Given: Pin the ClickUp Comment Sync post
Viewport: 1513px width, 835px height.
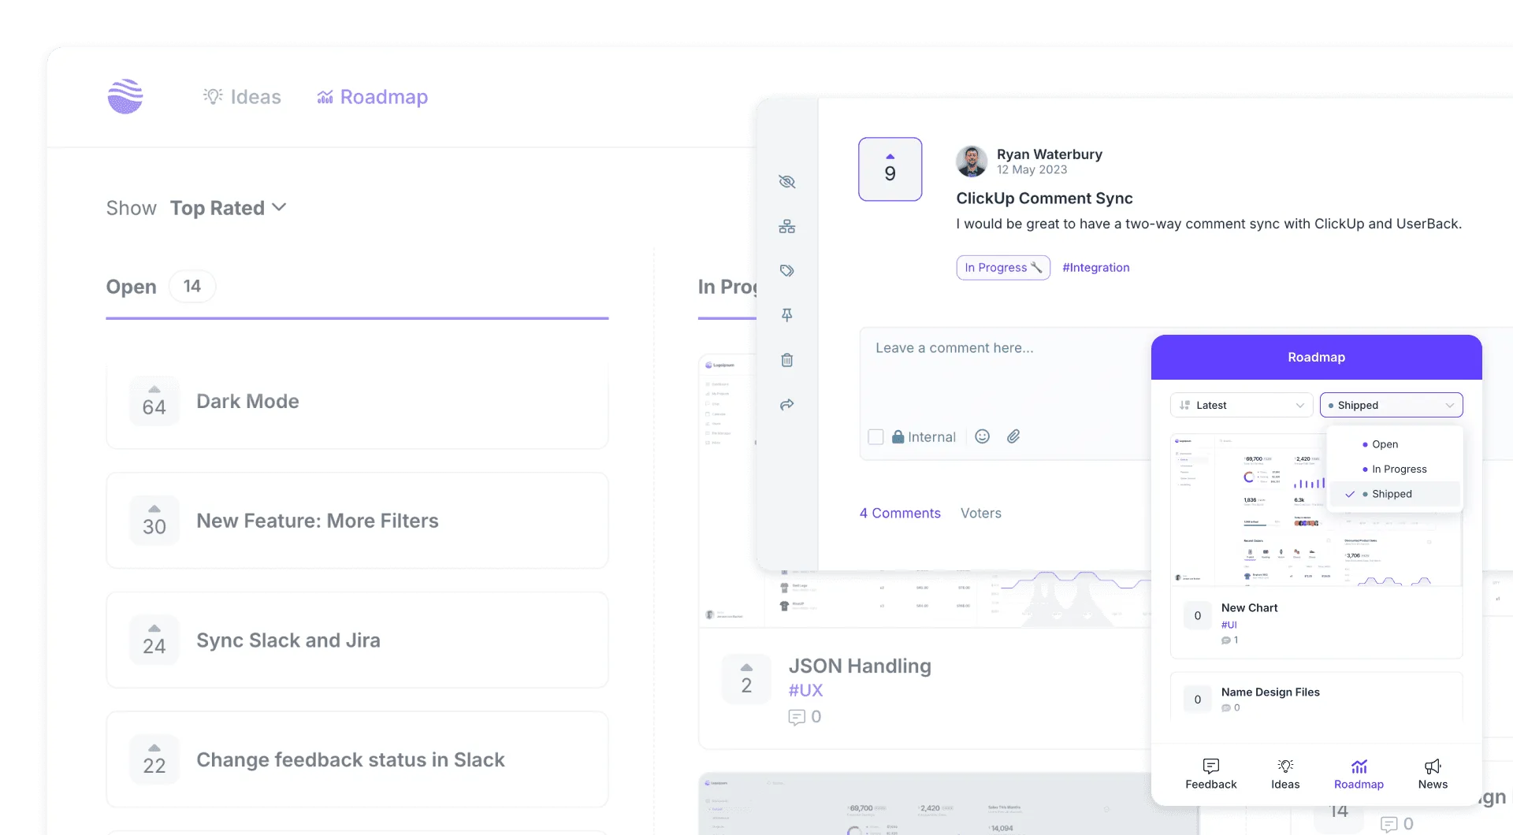Looking at the screenshot, I should pyautogui.click(x=786, y=314).
